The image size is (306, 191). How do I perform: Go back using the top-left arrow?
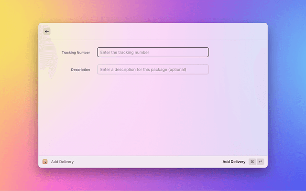(x=46, y=32)
